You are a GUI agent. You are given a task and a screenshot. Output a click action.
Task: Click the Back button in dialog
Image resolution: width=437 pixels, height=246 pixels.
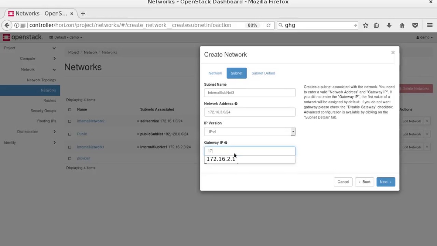pyautogui.click(x=365, y=182)
